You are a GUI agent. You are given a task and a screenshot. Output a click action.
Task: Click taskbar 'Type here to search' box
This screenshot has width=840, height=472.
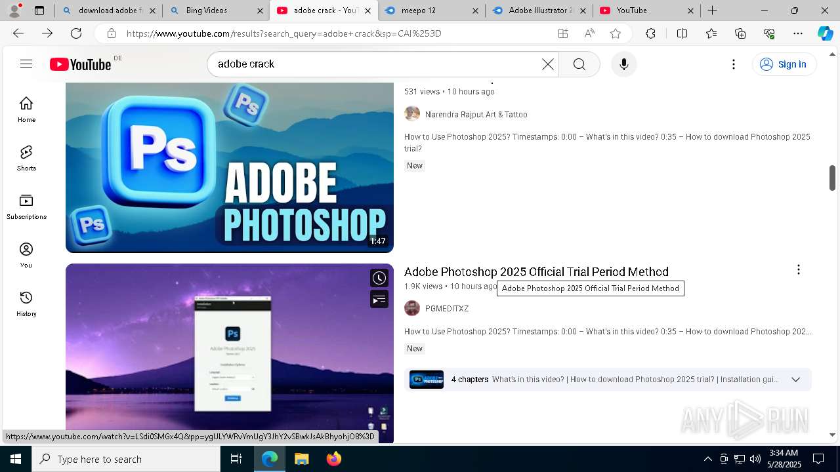(x=126, y=459)
